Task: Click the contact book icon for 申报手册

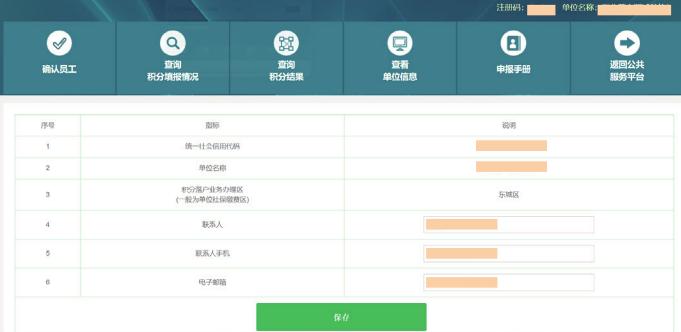Action: (x=513, y=44)
